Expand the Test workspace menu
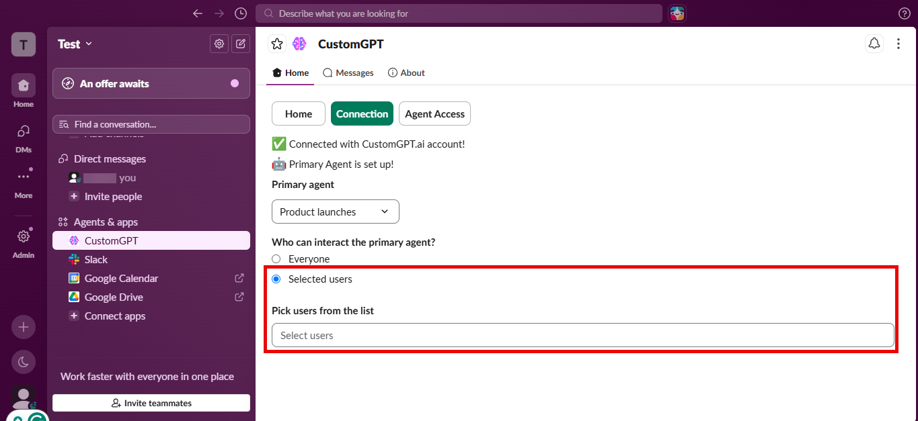 click(75, 44)
